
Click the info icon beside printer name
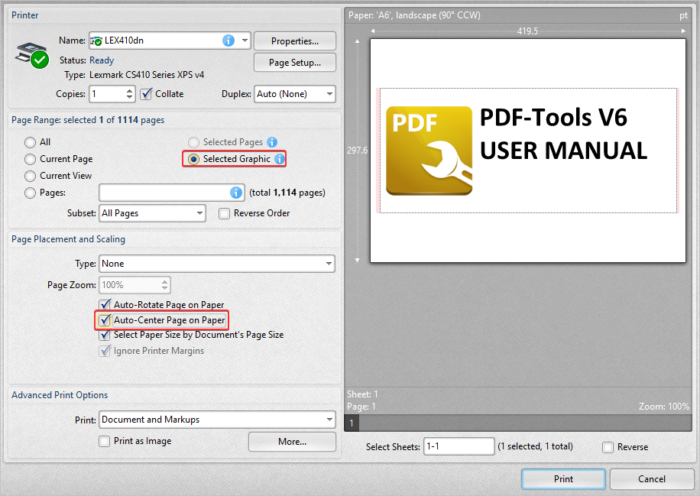tap(228, 41)
